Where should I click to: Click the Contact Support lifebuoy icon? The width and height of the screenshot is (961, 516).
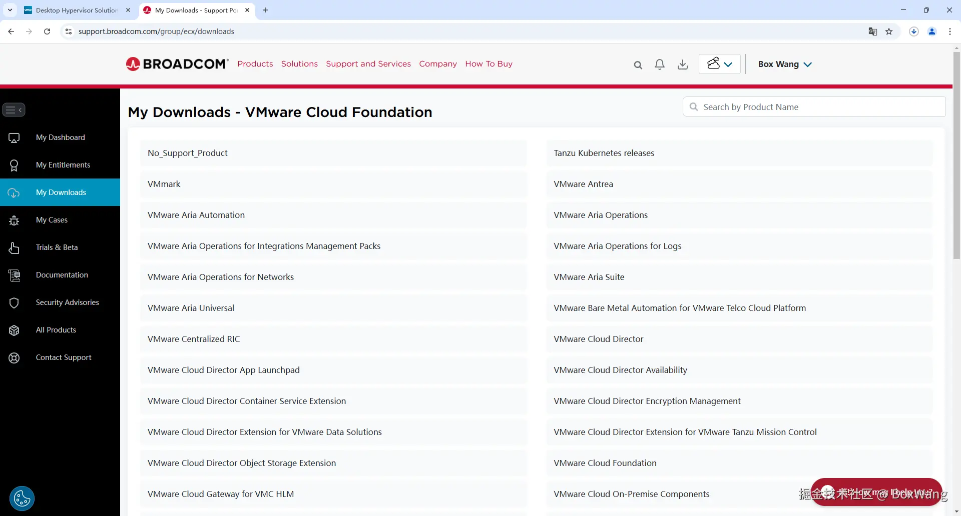[14, 357]
